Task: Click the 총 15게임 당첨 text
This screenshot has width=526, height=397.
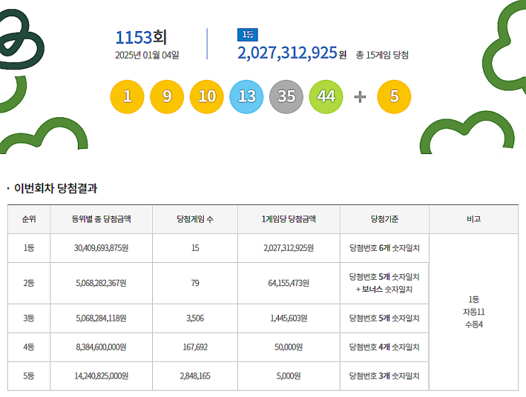Action: [382, 55]
